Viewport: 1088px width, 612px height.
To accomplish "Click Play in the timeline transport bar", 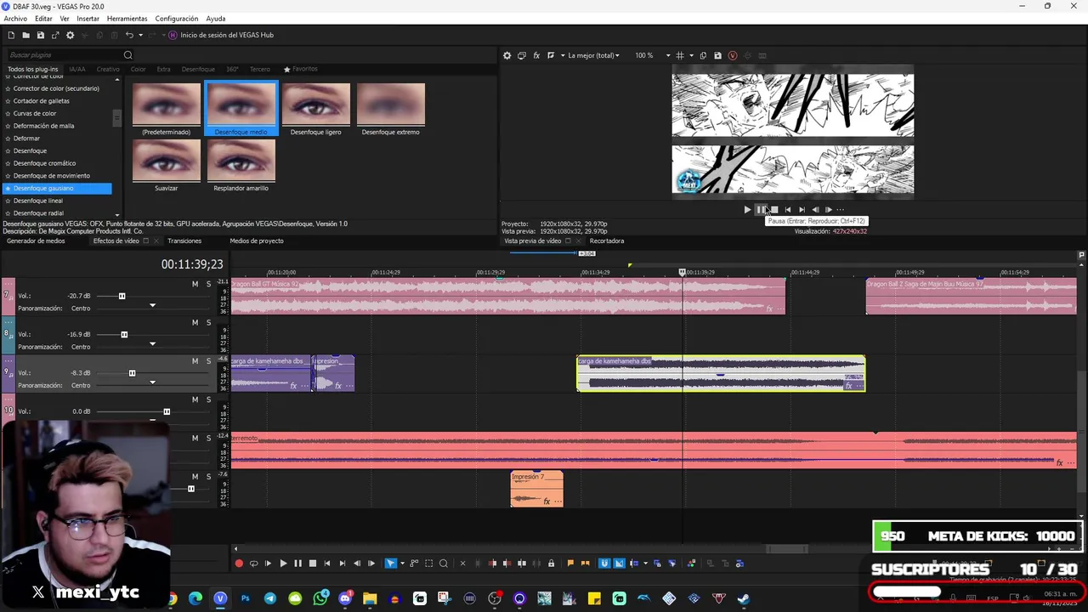I will [283, 564].
